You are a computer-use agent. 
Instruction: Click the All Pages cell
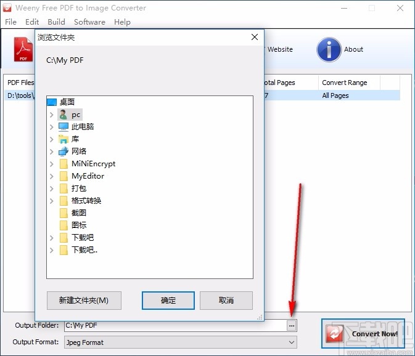pos(335,95)
